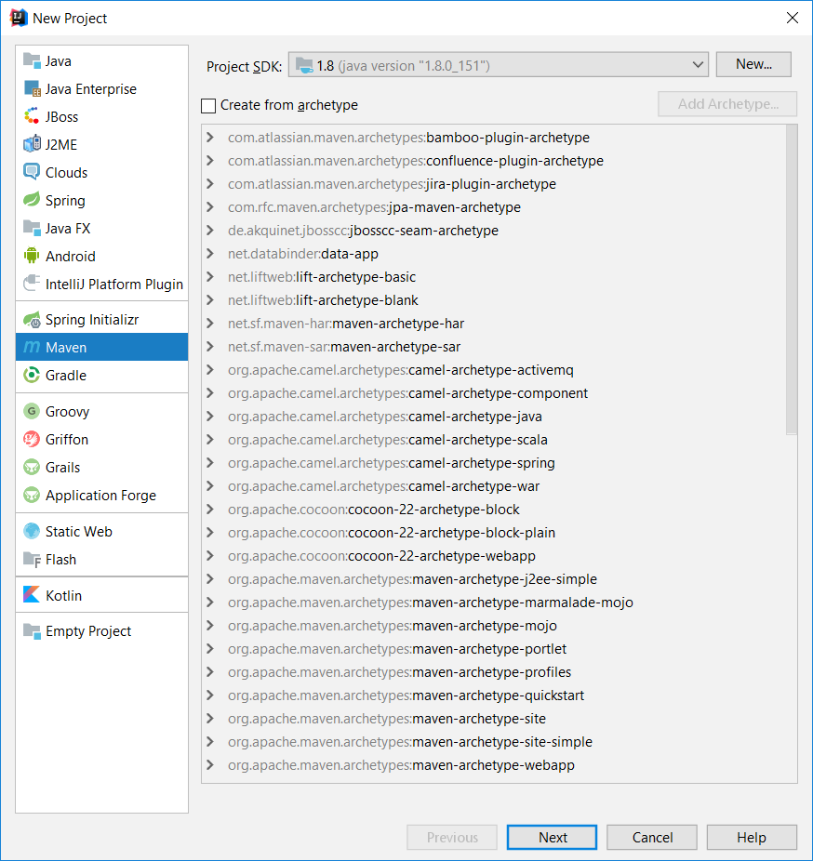Image resolution: width=813 pixels, height=861 pixels.
Task: Click Add Archetype... button
Action: click(727, 104)
